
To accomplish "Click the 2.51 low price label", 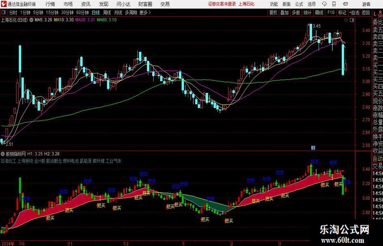I will tap(9, 144).
